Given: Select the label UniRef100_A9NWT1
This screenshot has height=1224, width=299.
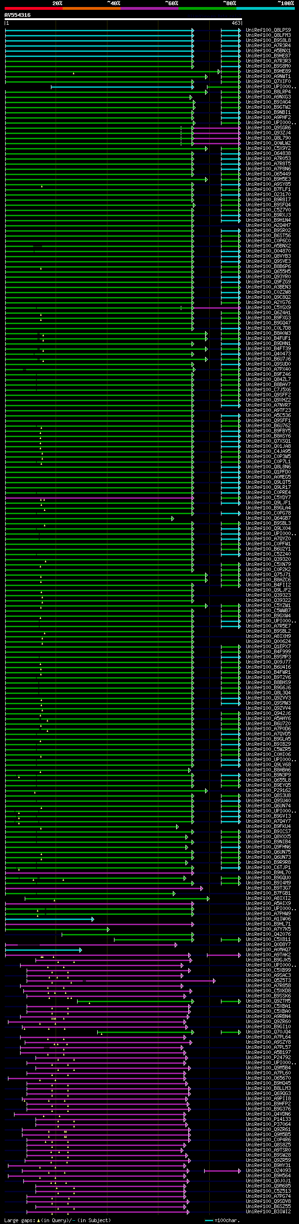Looking at the screenshot, I should tap(268, 77).
